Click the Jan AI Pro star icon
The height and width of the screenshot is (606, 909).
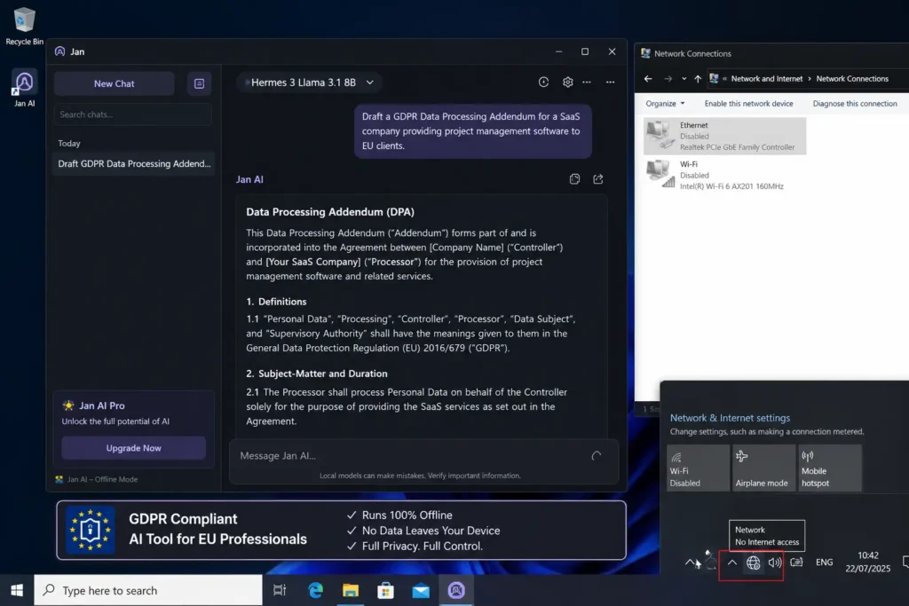click(x=68, y=405)
